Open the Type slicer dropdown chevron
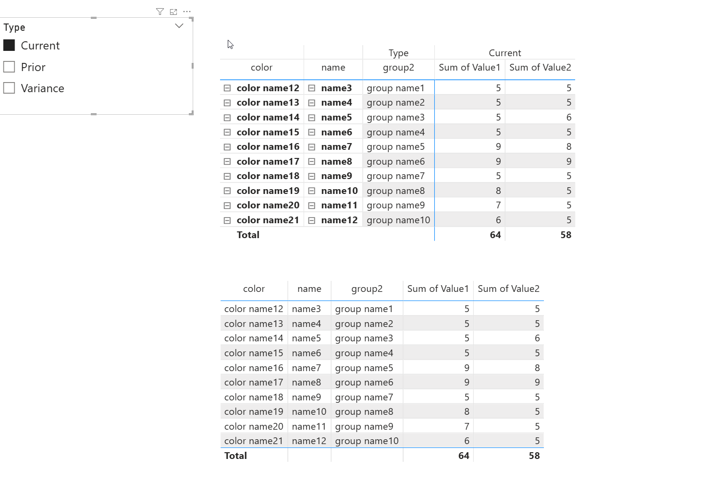 (179, 26)
